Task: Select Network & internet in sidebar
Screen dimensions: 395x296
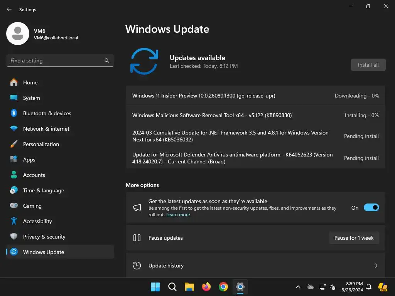Action: click(60, 129)
